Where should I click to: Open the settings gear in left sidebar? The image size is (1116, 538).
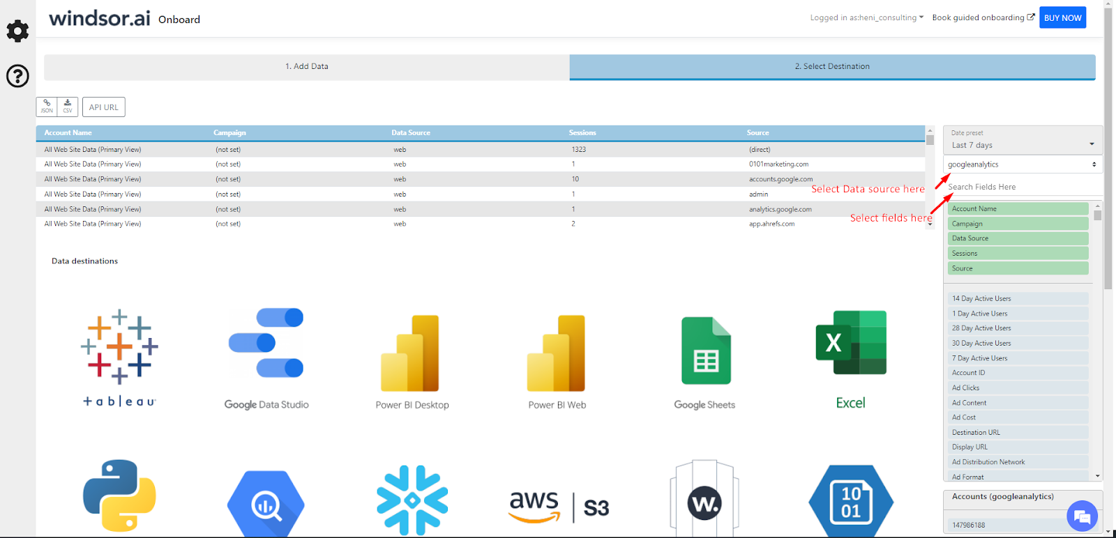coord(17,31)
